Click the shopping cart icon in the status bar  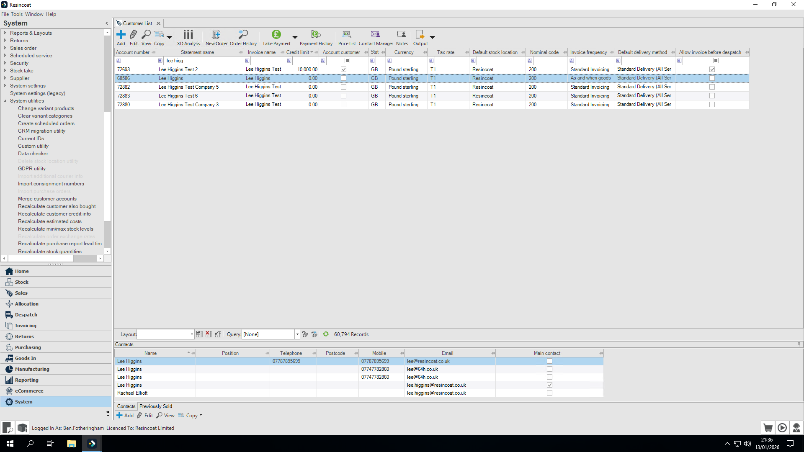768,428
